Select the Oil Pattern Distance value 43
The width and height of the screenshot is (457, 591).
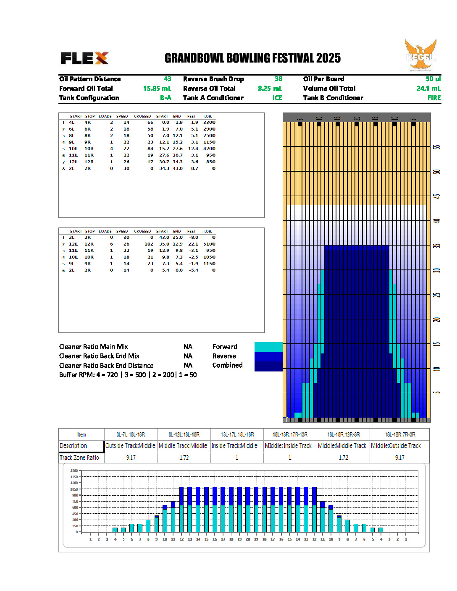pos(167,79)
